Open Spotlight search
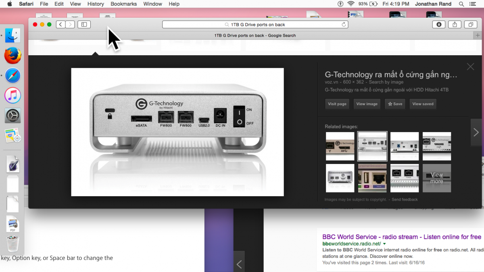The image size is (484, 272). click(461, 4)
